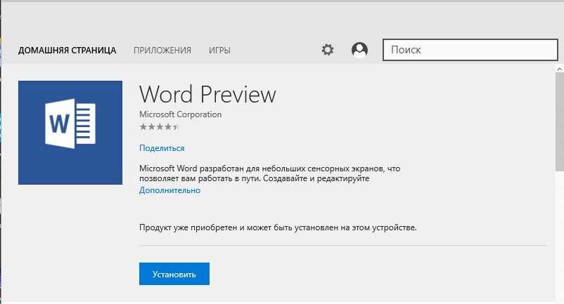Viewport: 564px width, 304px height.
Task: Click the 'Продукт уже приобретен' status text
Action: coord(278,227)
